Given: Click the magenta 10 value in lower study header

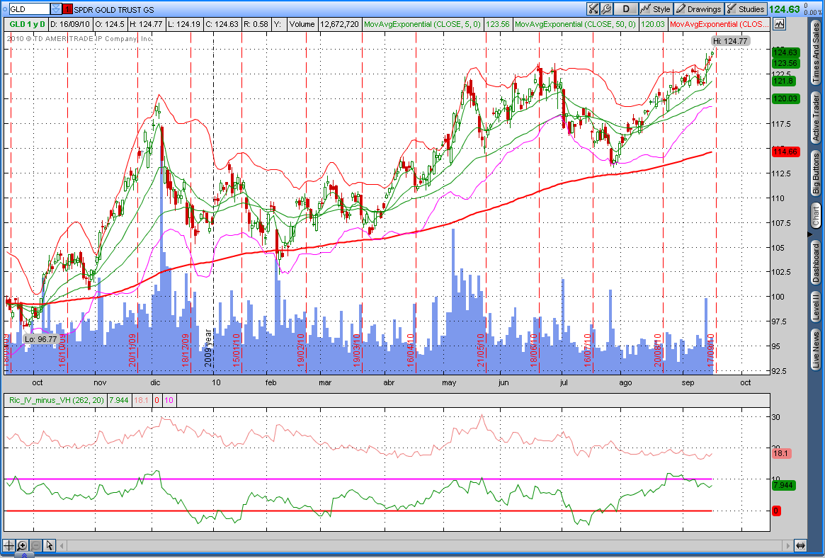Looking at the screenshot, I should (x=169, y=400).
